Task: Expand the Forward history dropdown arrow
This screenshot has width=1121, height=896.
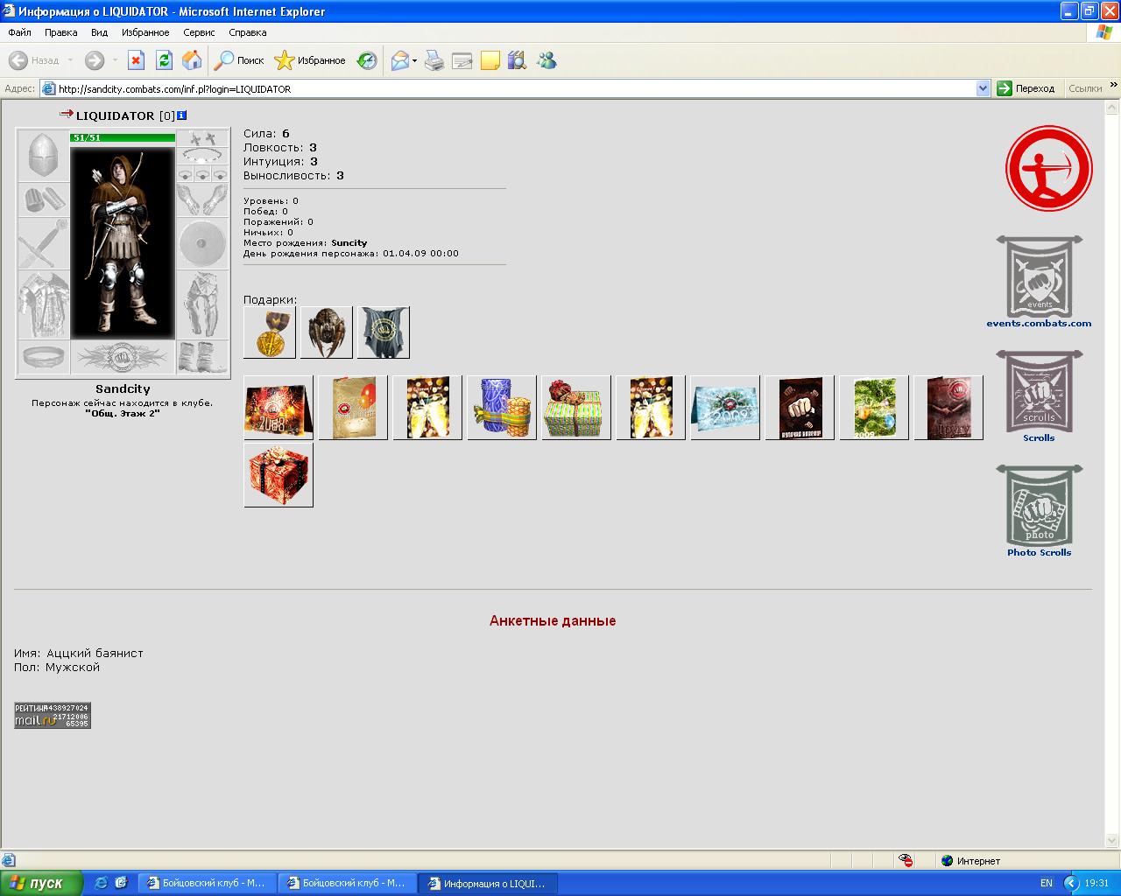Action: click(x=115, y=60)
